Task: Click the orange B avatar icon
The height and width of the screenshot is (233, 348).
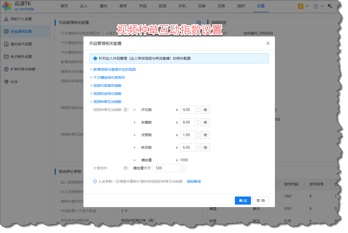Action: 300,6
